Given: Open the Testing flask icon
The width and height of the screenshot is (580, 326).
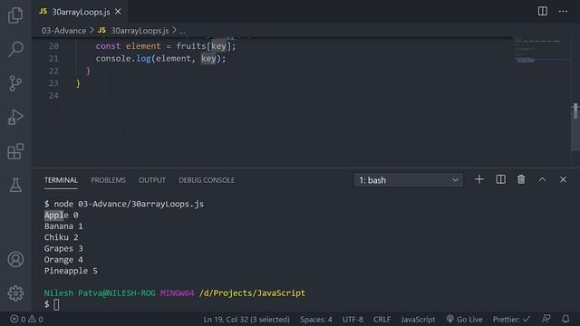Looking at the screenshot, I should click(x=15, y=185).
